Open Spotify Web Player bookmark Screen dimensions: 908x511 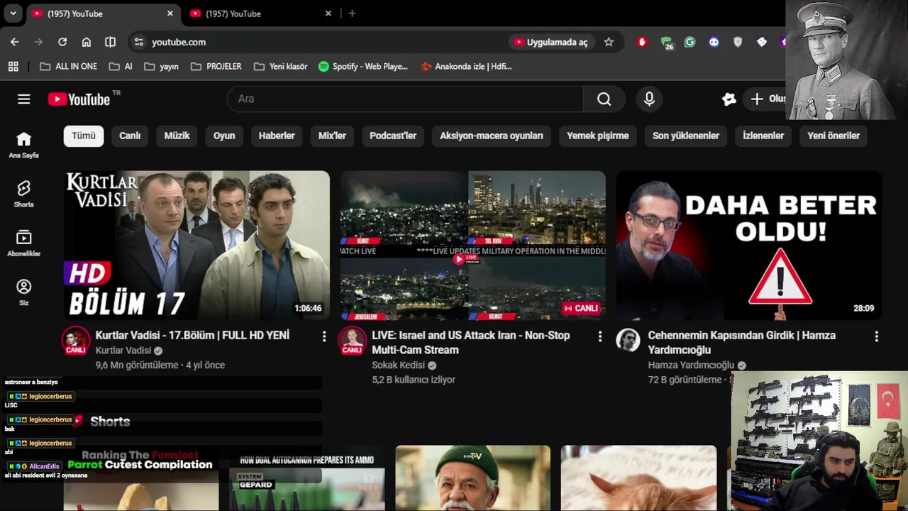363,66
